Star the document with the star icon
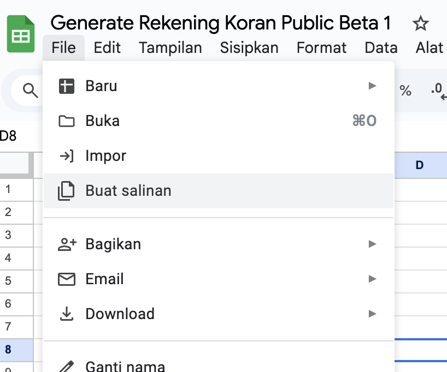Image resolution: width=447 pixels, height=372 pixels. 420,23
